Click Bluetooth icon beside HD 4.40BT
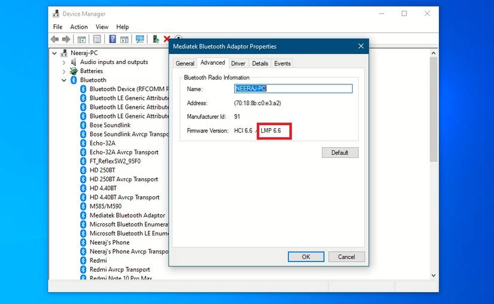Viewport: 494px width, 304px height. [x=83, y=188]
